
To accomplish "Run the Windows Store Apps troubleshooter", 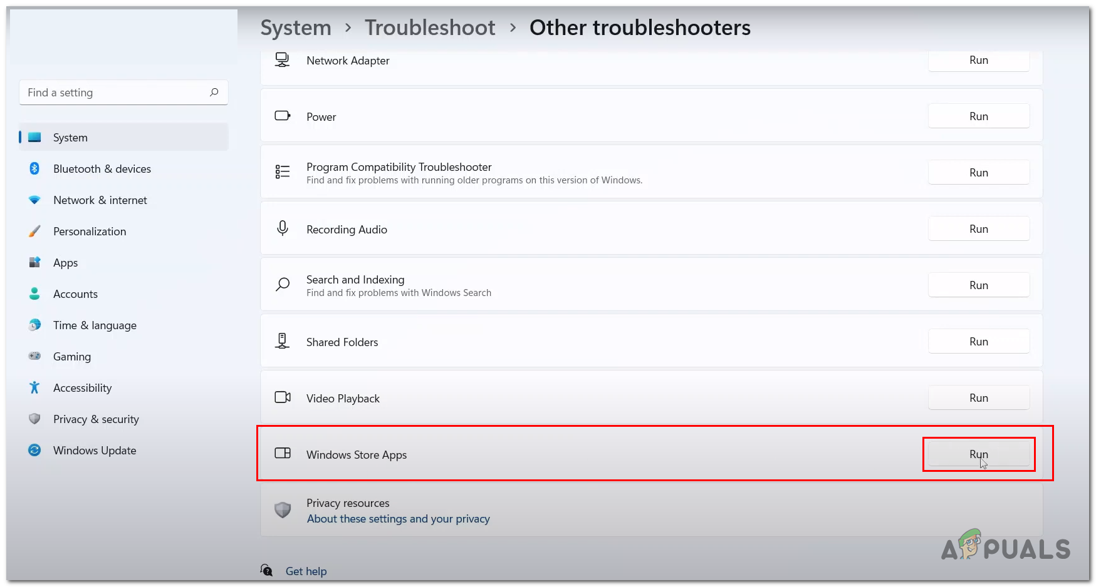I will (x=978, y=454).
